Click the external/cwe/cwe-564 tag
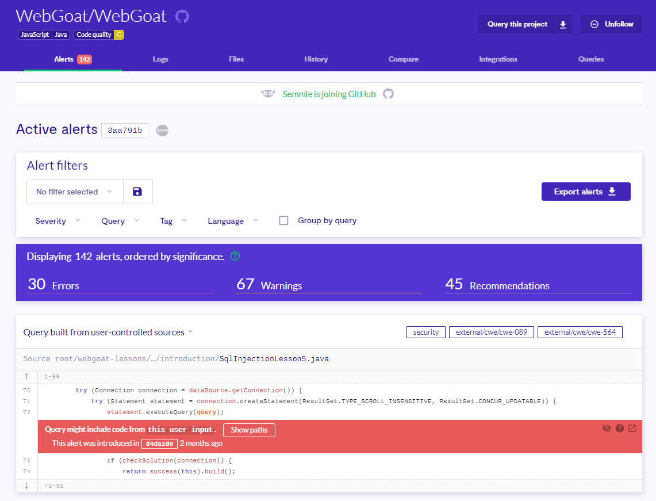The height and width of the screenshot is (501, 656). click(580, 332)
